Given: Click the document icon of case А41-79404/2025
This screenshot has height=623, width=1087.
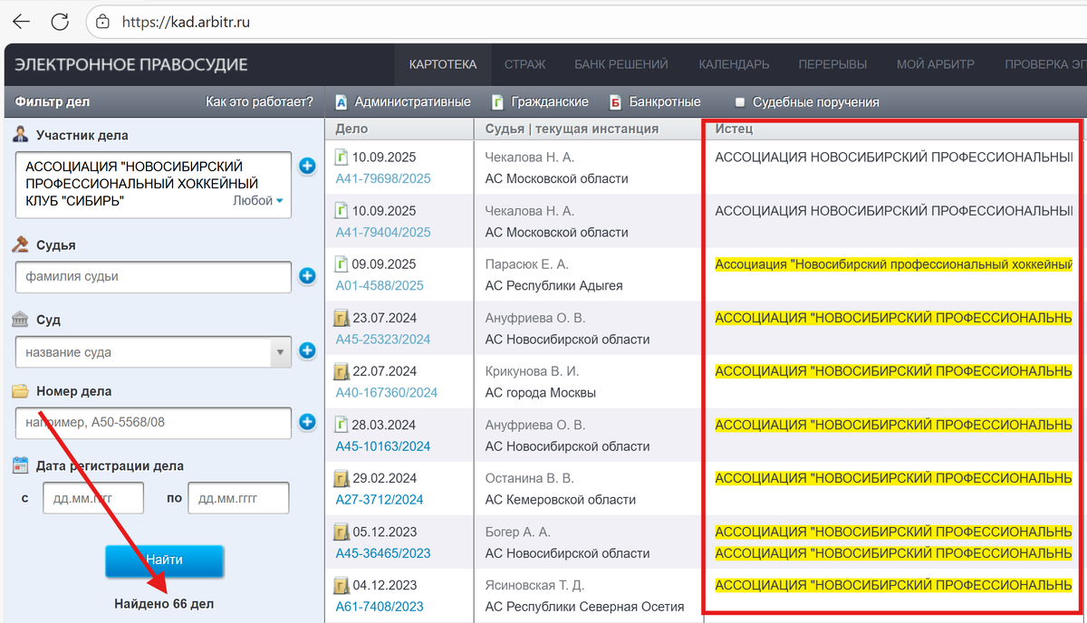Looking at the screenshot, I should 341,211.
